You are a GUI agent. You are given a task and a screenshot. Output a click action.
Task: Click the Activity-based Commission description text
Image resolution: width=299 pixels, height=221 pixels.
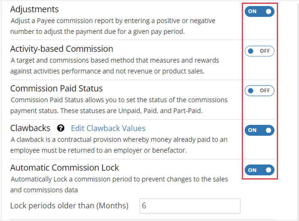point(114,66)
